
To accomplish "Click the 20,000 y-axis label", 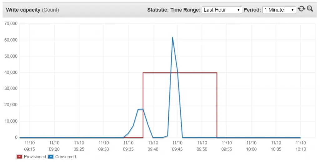I will 11,105.
